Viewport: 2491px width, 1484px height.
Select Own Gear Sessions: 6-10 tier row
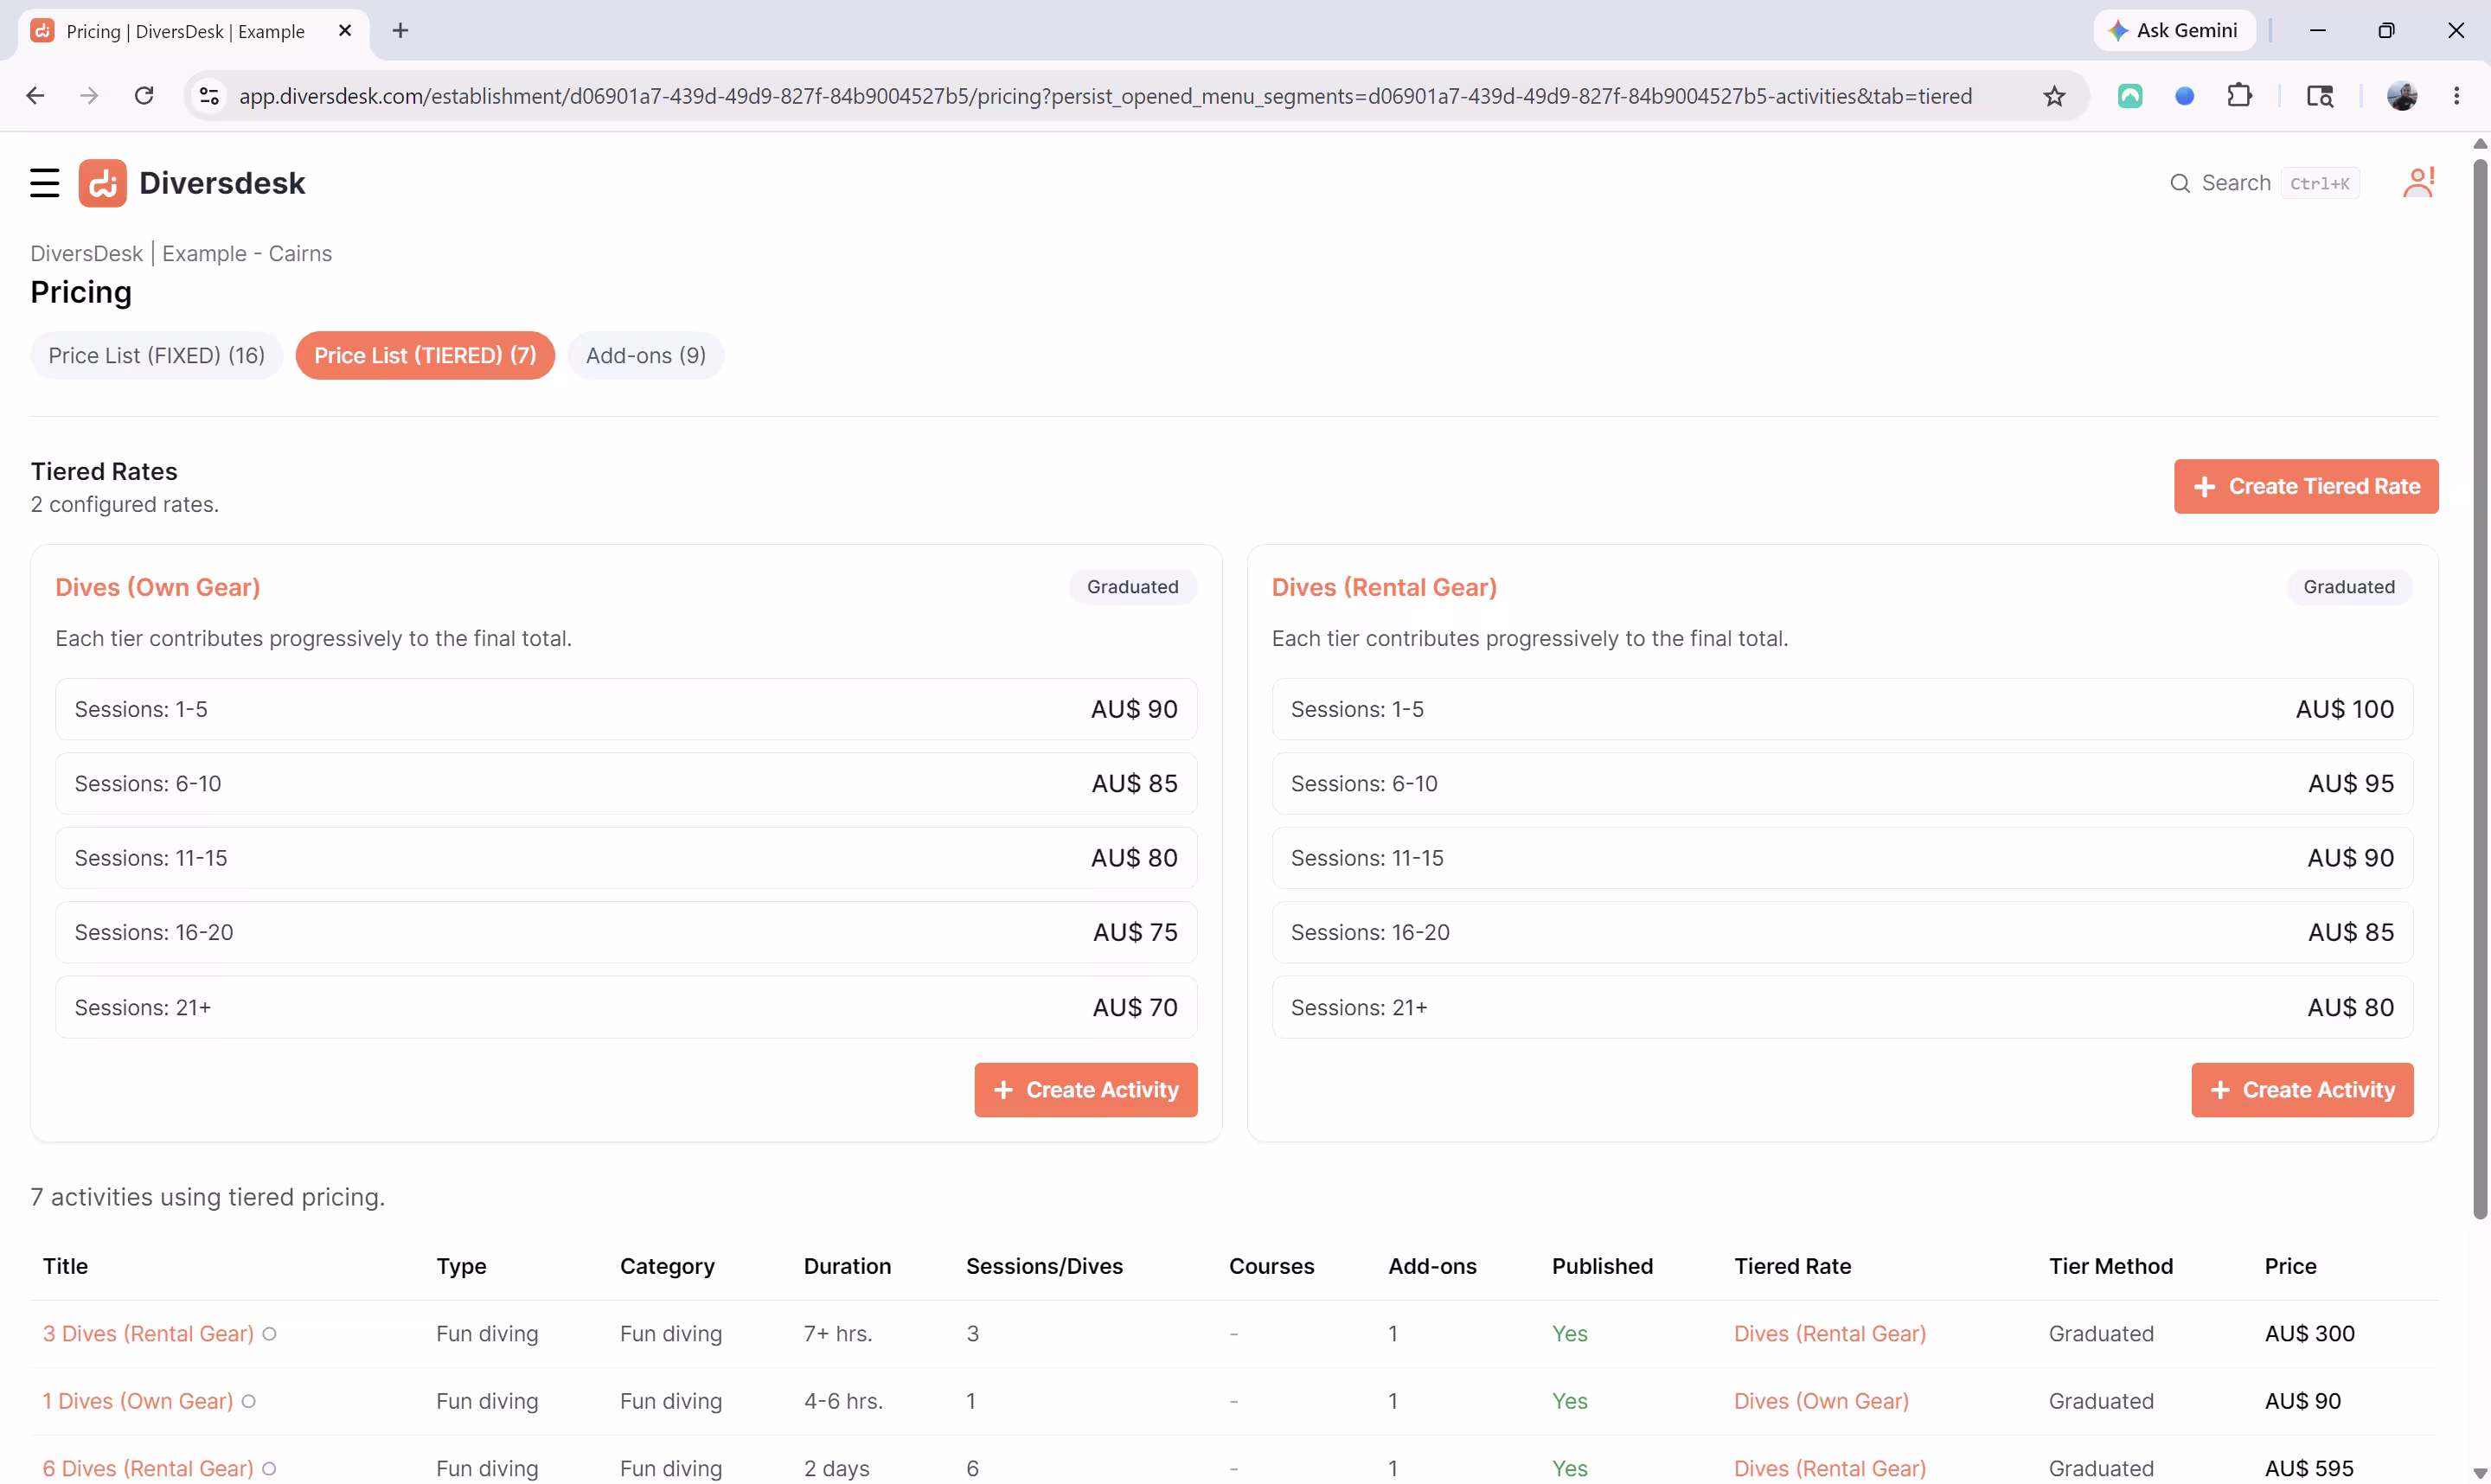pyautogui.click(x=626, y=784)
